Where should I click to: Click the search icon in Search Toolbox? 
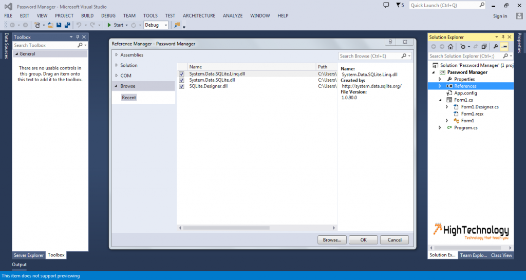pos(80,45)
